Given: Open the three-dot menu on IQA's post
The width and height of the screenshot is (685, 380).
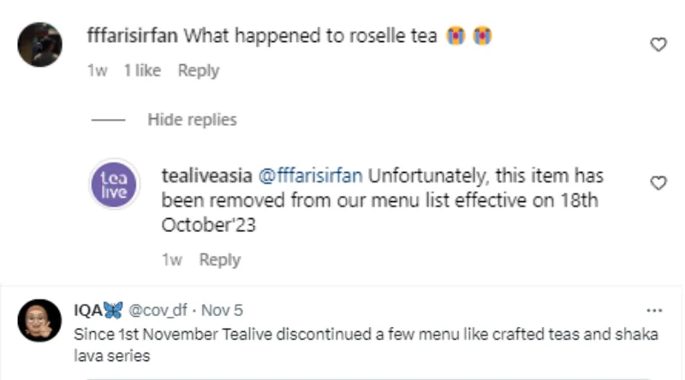Looking at the screenshot, I should point(655,310).
